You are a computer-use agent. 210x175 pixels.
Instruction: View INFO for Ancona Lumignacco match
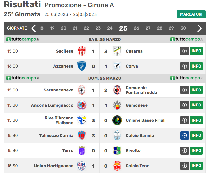click(196, 105)
